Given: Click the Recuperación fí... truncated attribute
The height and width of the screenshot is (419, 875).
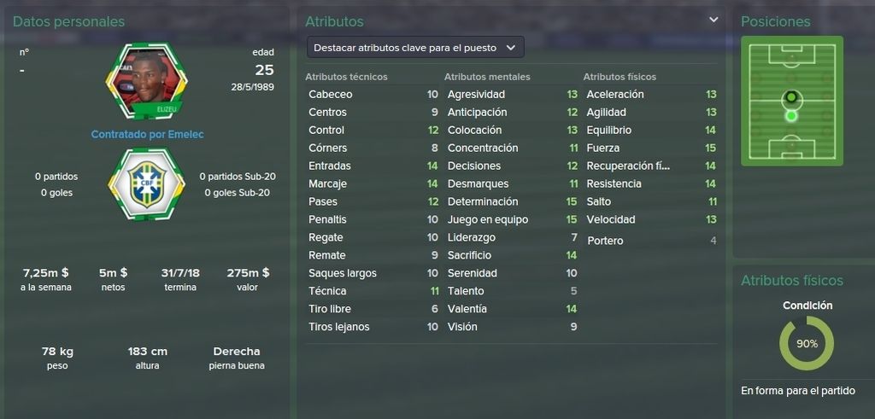Looking at the screenshot, I should (x=628, y=166).
